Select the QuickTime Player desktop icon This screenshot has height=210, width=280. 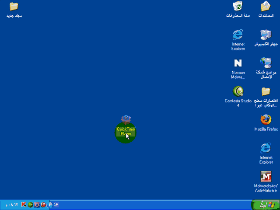pyautogui.click(x=126, y=120)
